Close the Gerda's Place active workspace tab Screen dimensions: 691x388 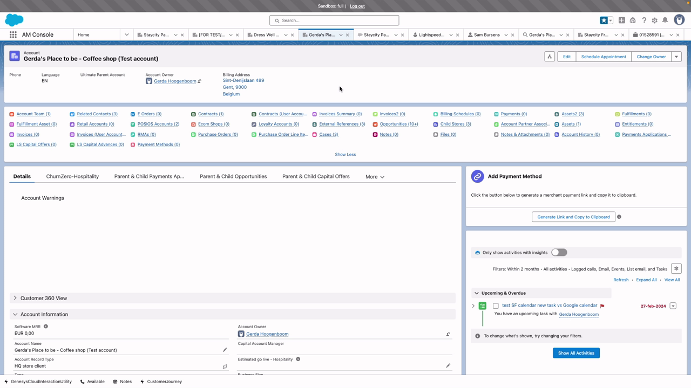point(348,35)
